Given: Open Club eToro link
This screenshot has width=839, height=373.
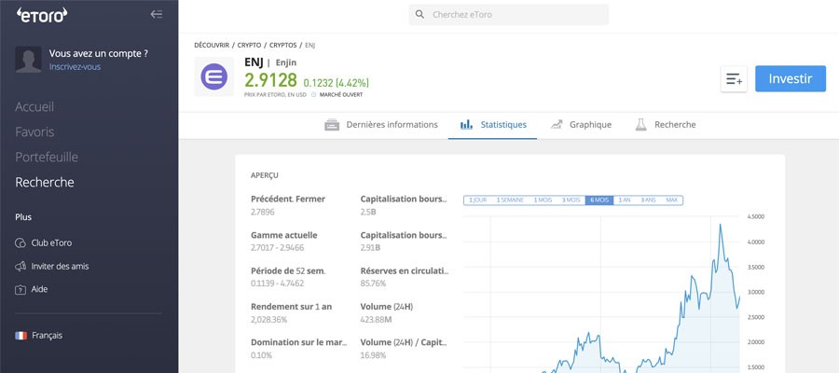Looking at the screenshot, I should [51, 243].
